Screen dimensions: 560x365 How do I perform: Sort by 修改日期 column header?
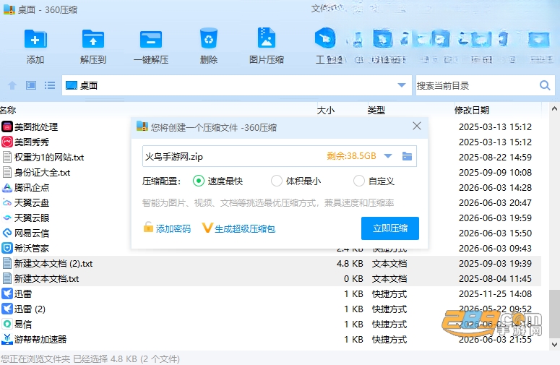click(x=471, y=111)
